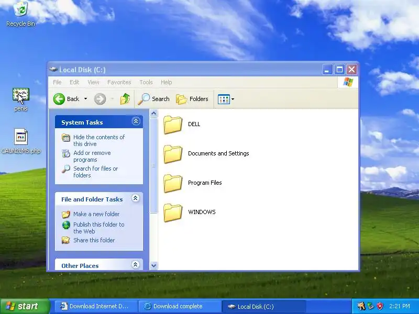
Task: Click the Views grid icon
Action: [224, 99]
